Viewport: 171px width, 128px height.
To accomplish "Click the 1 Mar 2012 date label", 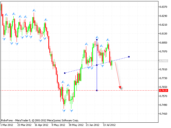I will tap(7, 125).
